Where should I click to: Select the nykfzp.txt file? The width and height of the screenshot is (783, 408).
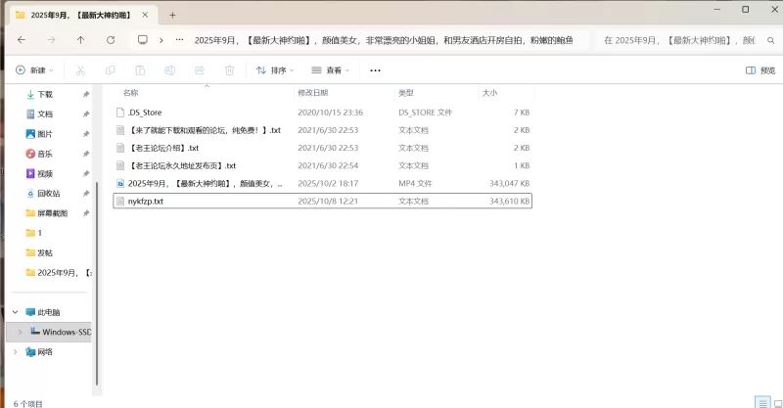[146, 201]
